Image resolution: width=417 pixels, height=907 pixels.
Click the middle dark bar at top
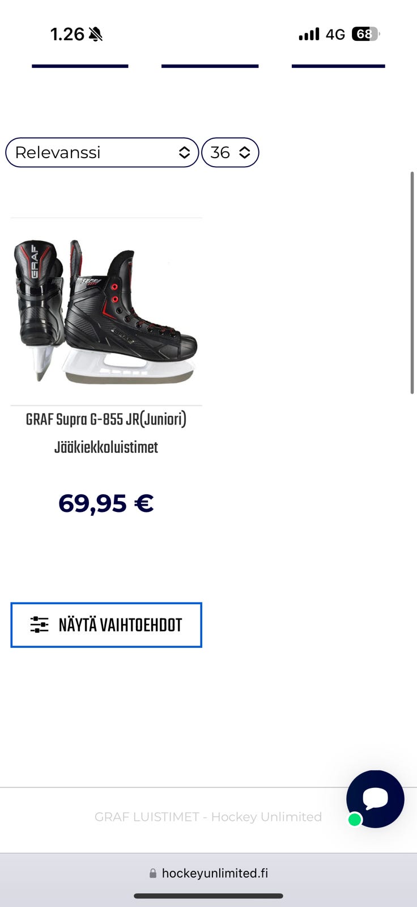[210, 66]
